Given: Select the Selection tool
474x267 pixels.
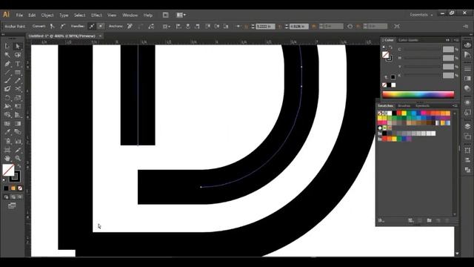Looking at the screenshot, I should pyautogui.click(x=7, y=46).
